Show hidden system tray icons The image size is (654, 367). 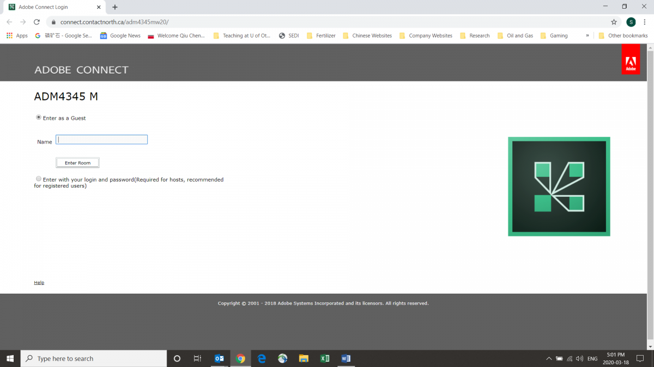[x=548, y=358]
